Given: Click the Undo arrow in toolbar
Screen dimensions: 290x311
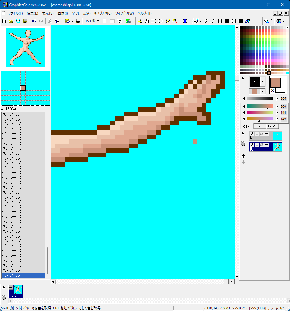Looking at the screenshot, I should pyautogui.click(x=34, y=21).
